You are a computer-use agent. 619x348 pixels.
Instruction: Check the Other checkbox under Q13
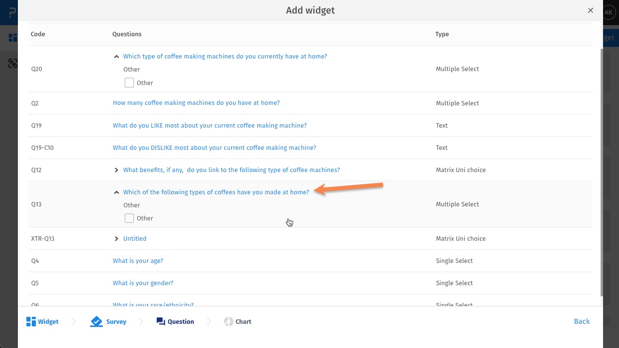129,218
